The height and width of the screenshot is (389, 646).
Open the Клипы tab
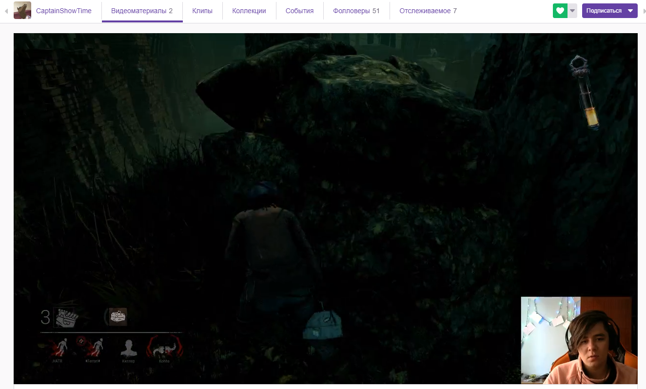pos(202,11)
